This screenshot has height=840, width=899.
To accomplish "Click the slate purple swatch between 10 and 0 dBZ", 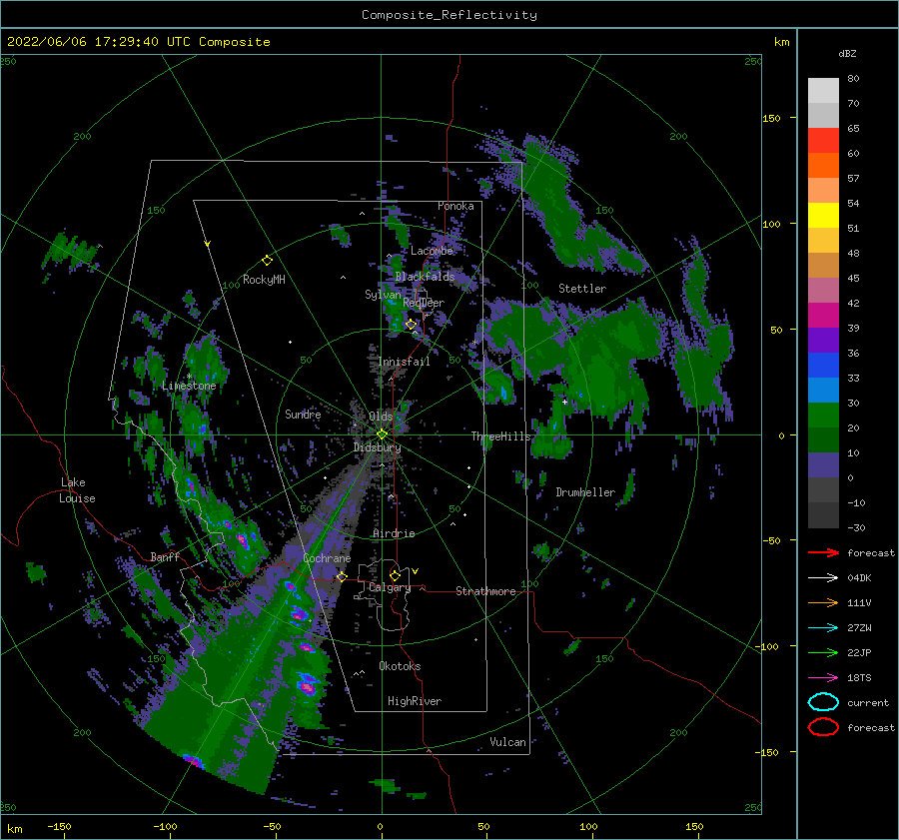I will [x=823, y=465].
